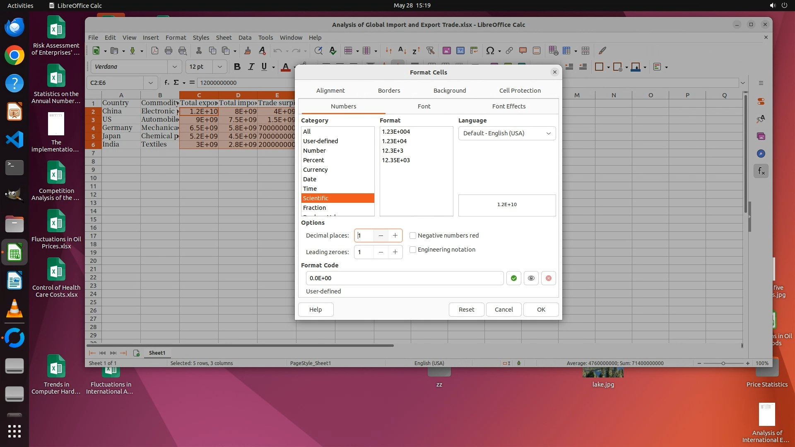Click the Sum sigma icon in formula bar
The image size is (795, 447).
[x=176, y=82]
